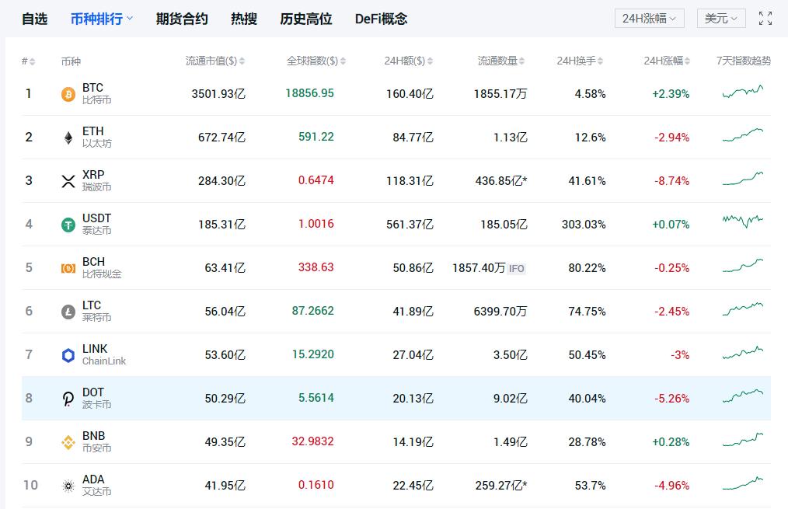
Task: Open the 历史高位 tab
Action: (305, 19)
